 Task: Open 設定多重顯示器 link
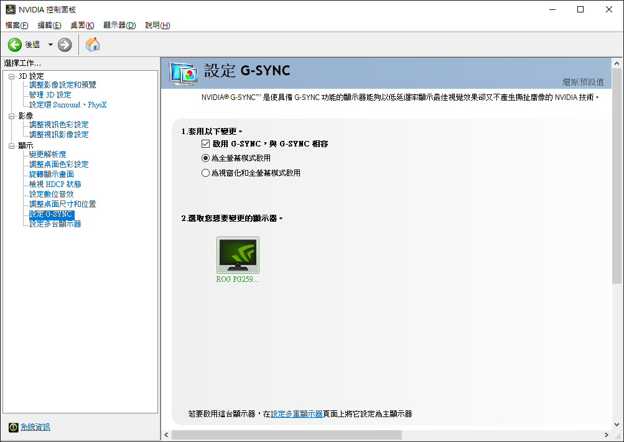tap(297, 414)
